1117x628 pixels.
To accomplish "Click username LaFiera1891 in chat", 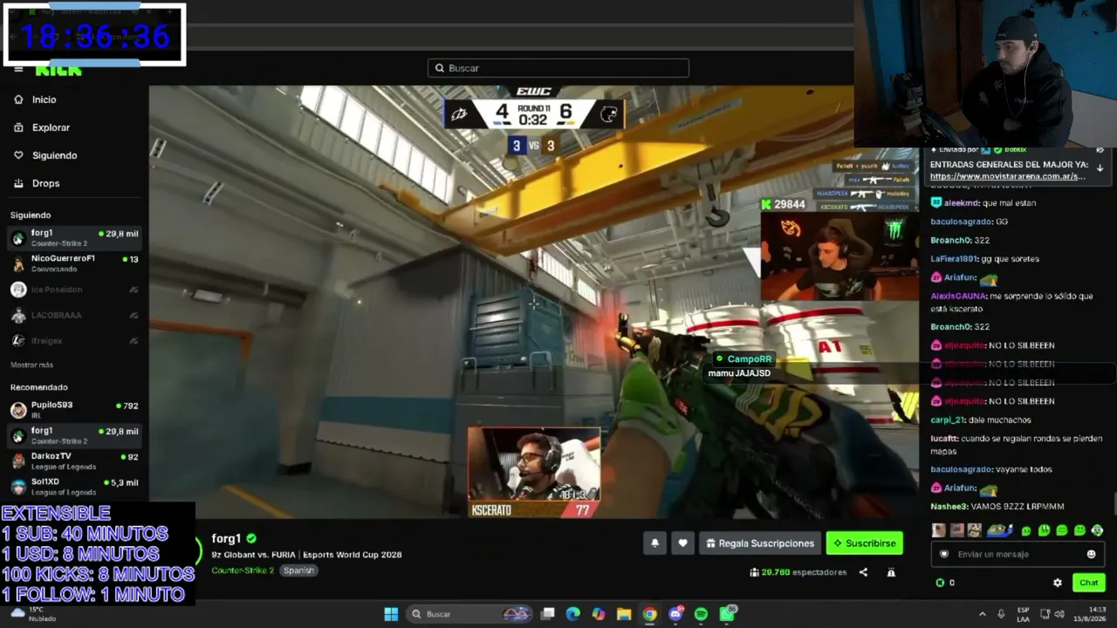I will pos(954,259).
